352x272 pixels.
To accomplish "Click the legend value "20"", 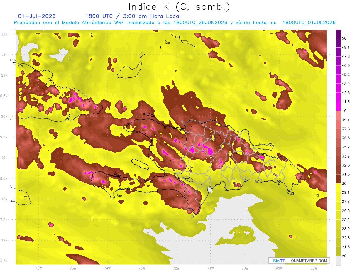I will pos(345,256).
